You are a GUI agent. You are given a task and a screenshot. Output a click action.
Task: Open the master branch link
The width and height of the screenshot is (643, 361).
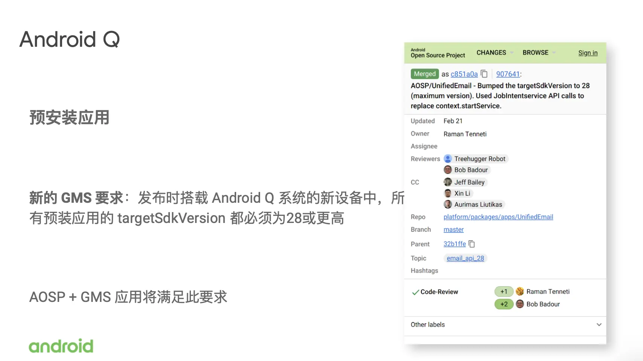pos(454,230)
